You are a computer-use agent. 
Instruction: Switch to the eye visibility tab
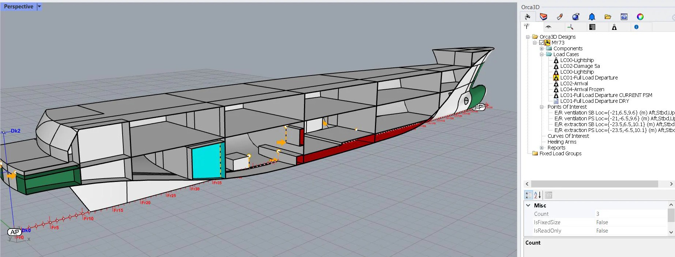[548, 27]
